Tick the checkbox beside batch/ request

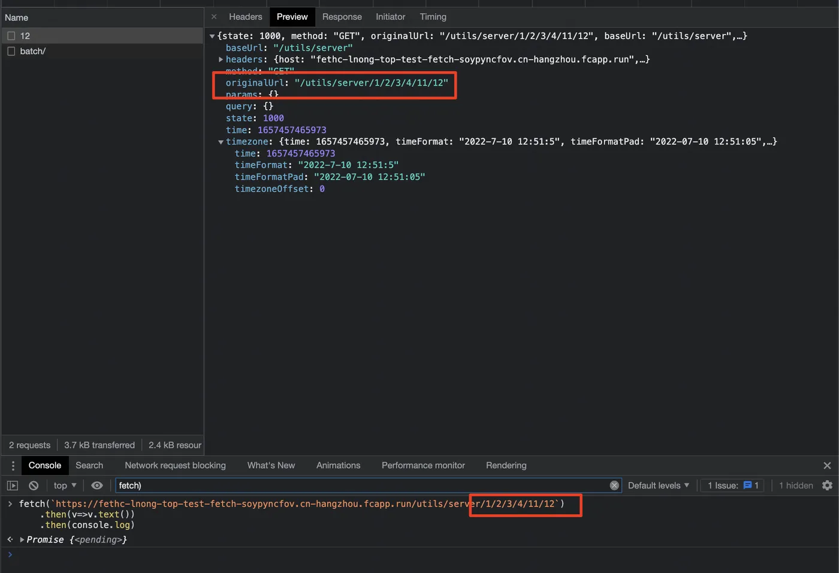[11, 52]
